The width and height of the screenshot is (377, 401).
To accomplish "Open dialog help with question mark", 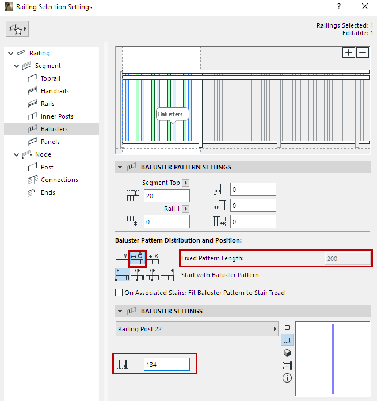I will click(x=338, y=7).
